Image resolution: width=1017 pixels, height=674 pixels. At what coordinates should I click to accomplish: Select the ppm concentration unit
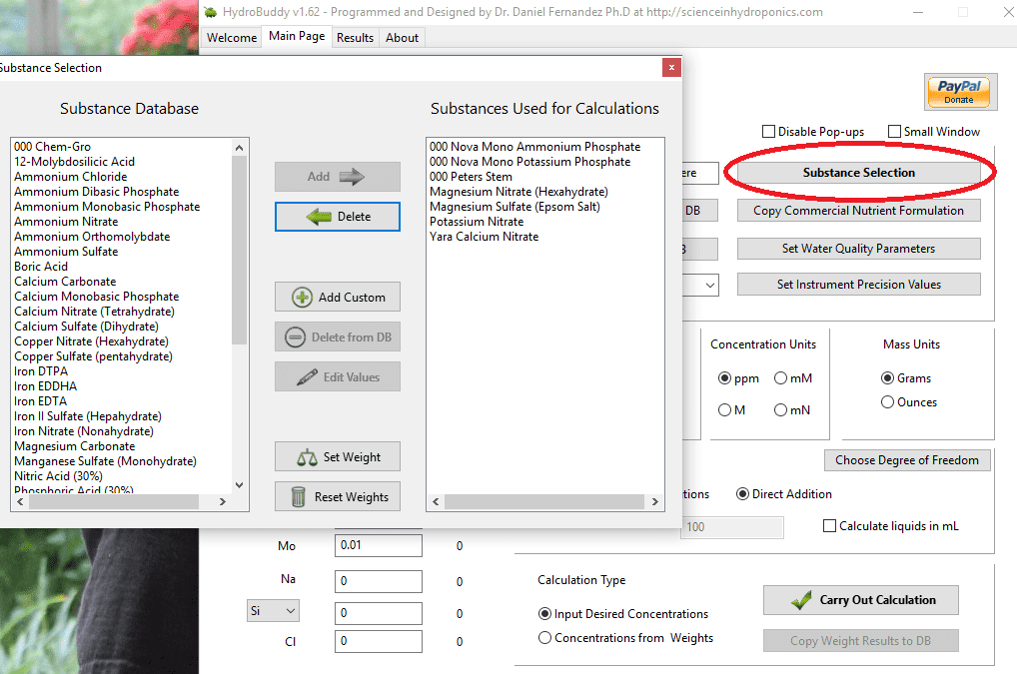click(724, 377)
